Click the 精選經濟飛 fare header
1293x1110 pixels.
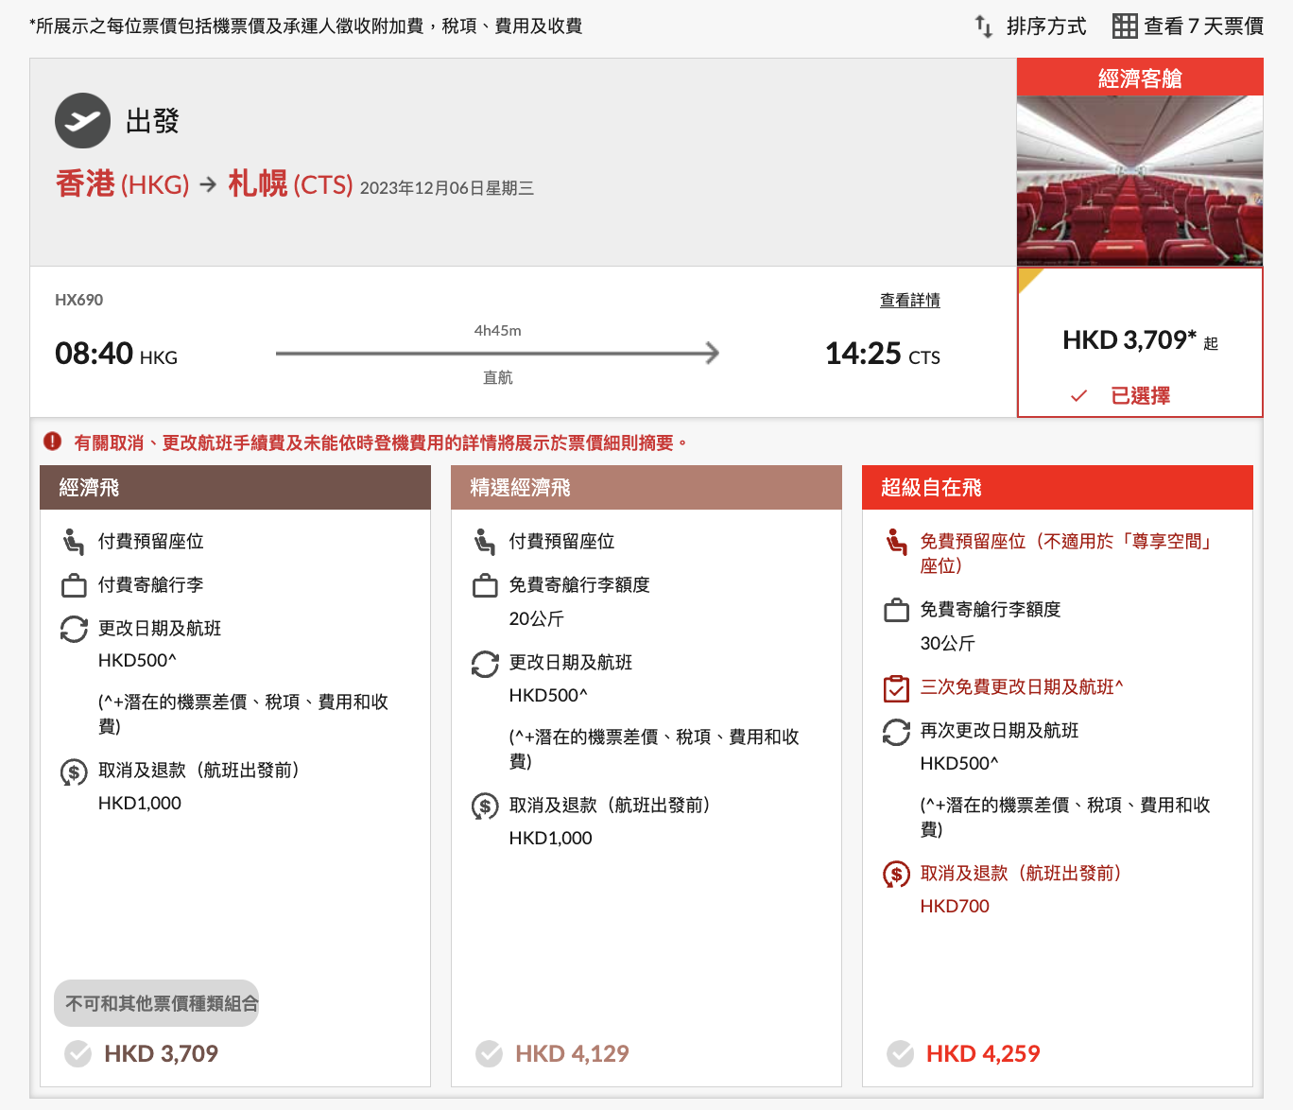tap(646, 487)
